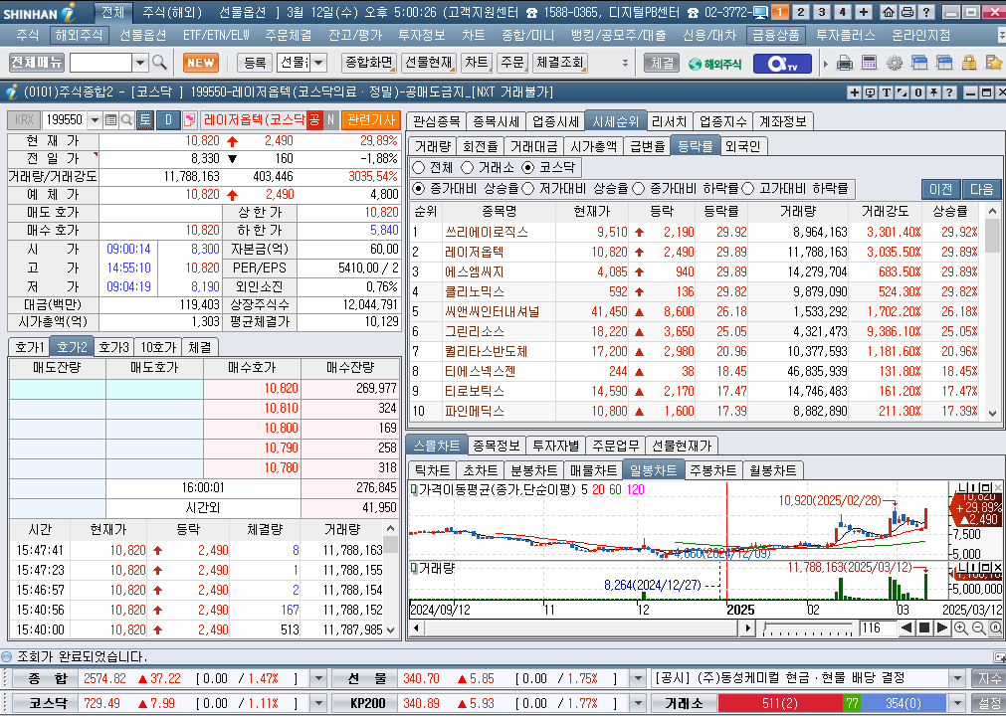Image resolution: width=1006 pixels, height=717 pixels.
Task: Click the pin icon in window header
Action: click(x=933, y=92)
